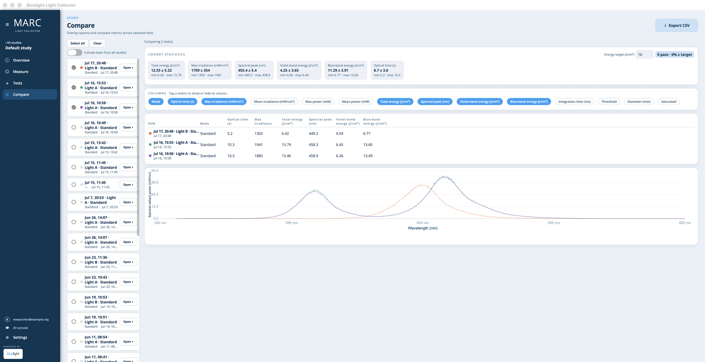This screenshot has width=705, height=362.
Task: Hide the Optical time (s) column chip
Action: click(x=182, y=102)
